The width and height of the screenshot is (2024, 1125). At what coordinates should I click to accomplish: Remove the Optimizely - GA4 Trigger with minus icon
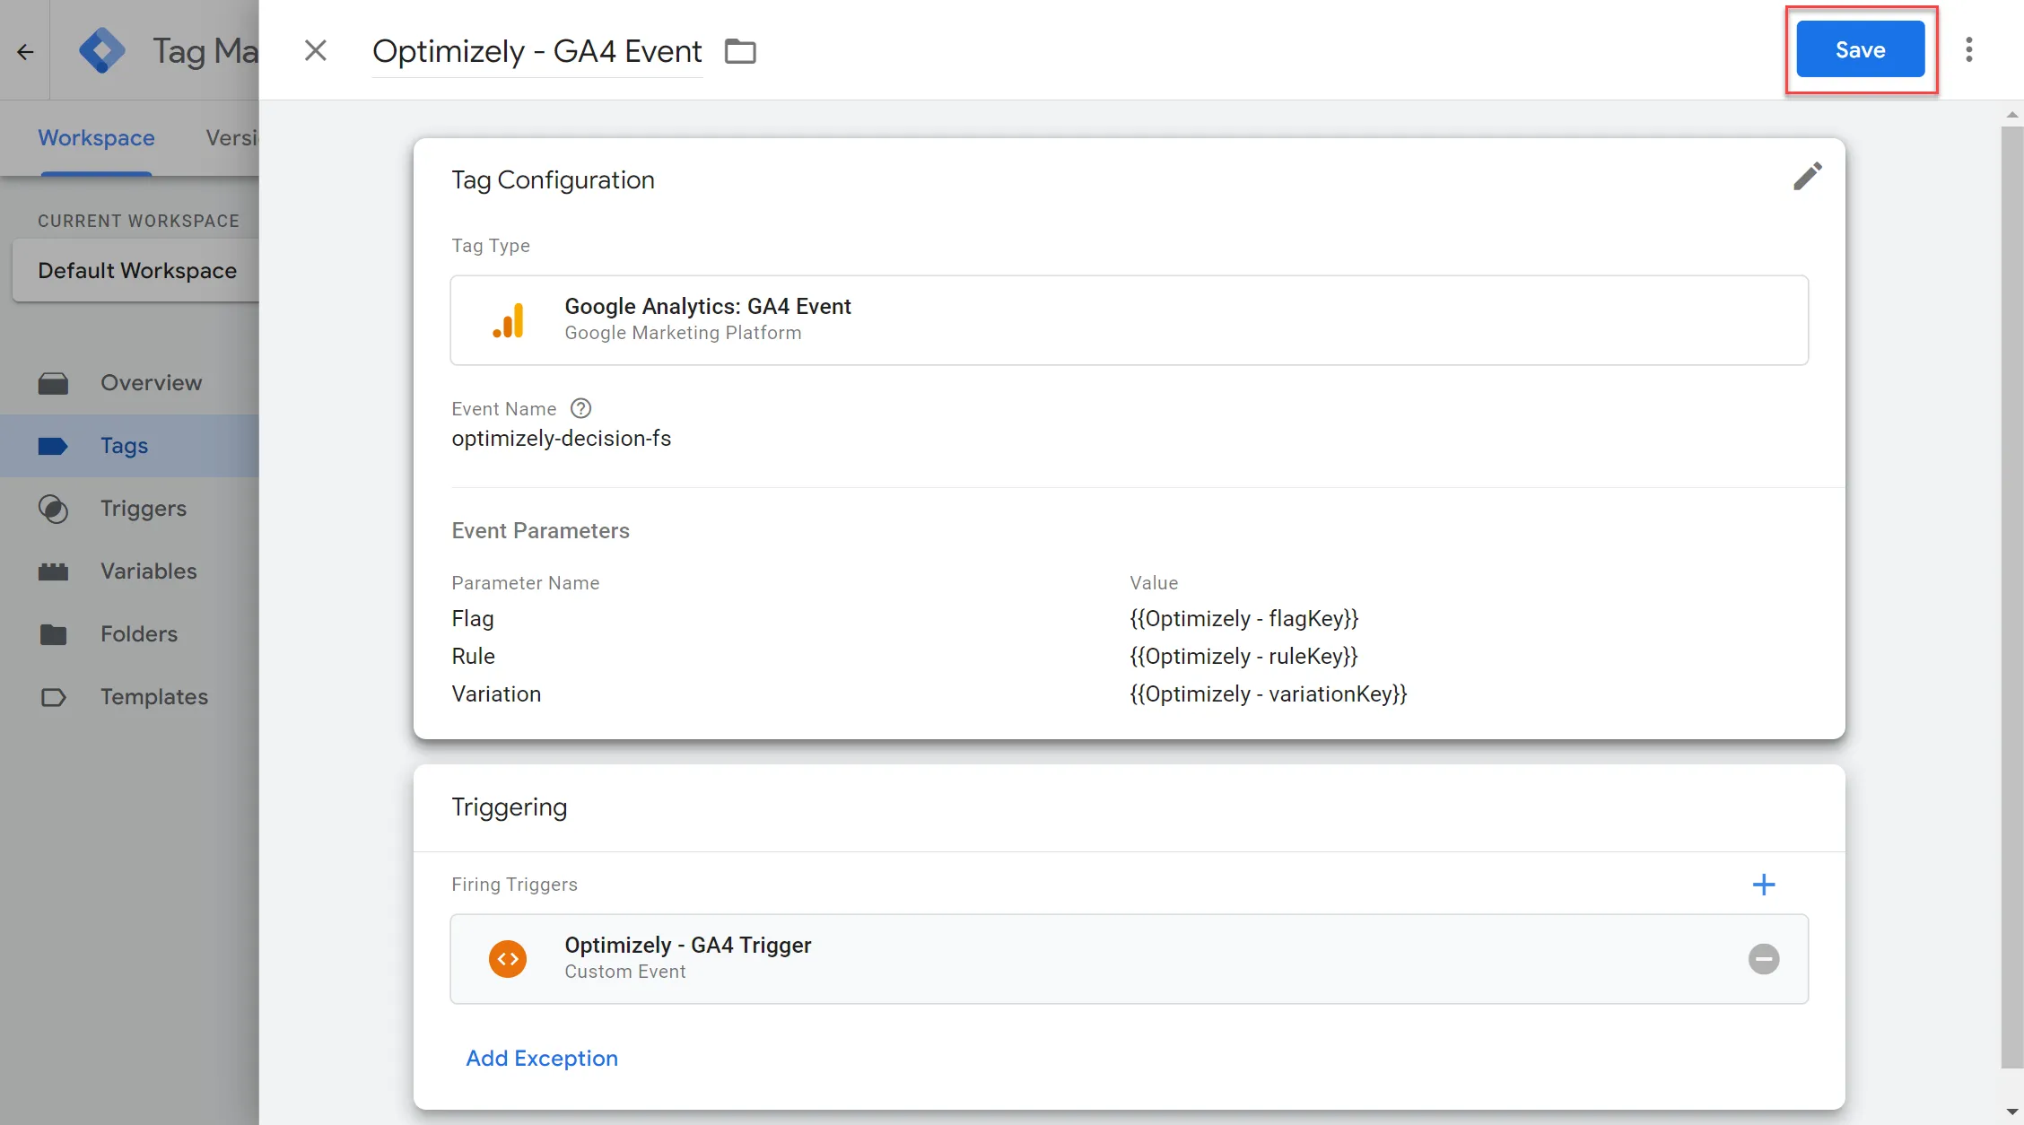(1763, 959)
